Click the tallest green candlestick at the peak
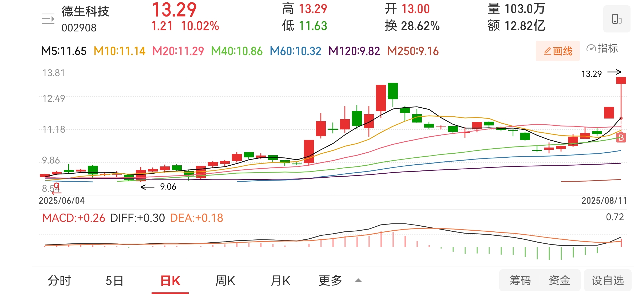The height and width of the screenshot is (294, 634). pos(393,91)
